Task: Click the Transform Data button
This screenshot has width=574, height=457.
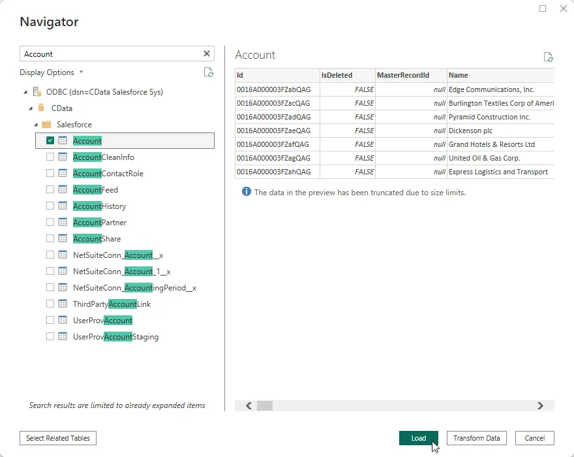Action: coord(477,438)
